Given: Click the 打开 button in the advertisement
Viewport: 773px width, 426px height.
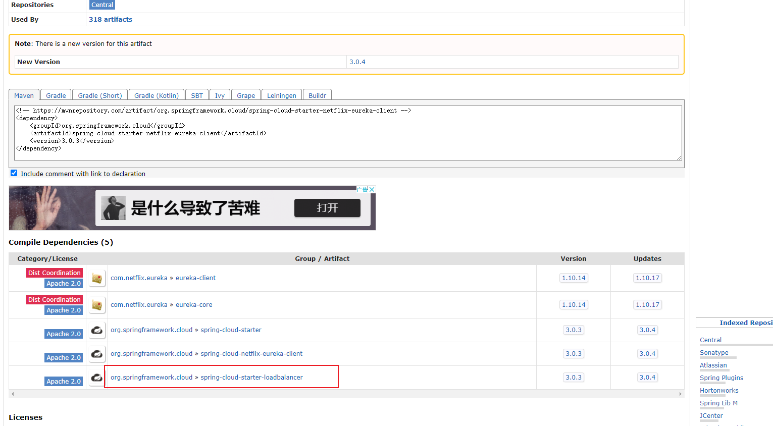Looking at the screenshot, I should pos(327,208).
